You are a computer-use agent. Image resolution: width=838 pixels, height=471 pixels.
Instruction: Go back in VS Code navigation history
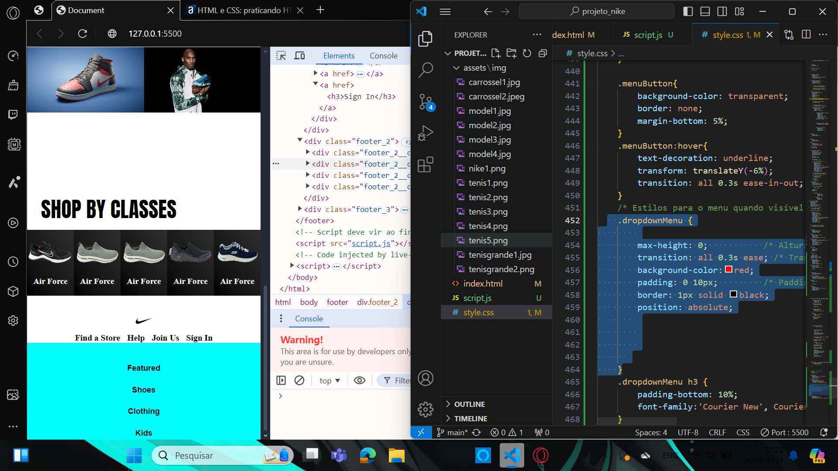(488, 12)
